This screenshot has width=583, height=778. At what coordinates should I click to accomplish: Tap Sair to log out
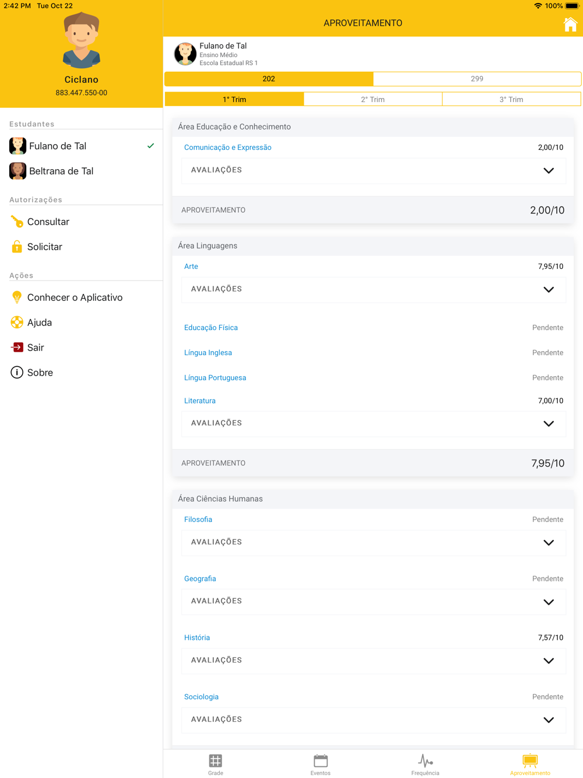pyautogui.click(x=82, y=348)
